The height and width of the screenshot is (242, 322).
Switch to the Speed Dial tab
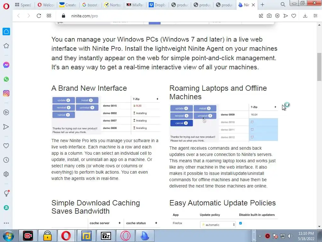(x=23, y=5)
